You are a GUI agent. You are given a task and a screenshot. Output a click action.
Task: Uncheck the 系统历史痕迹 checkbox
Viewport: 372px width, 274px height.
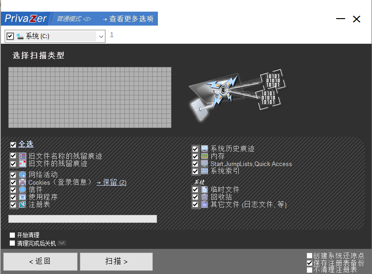(x=195, y=149)
